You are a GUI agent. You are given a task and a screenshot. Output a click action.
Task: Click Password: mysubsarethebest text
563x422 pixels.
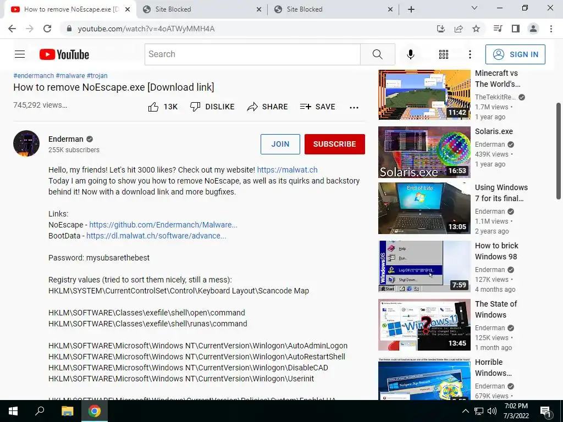(x=99, y=258)
